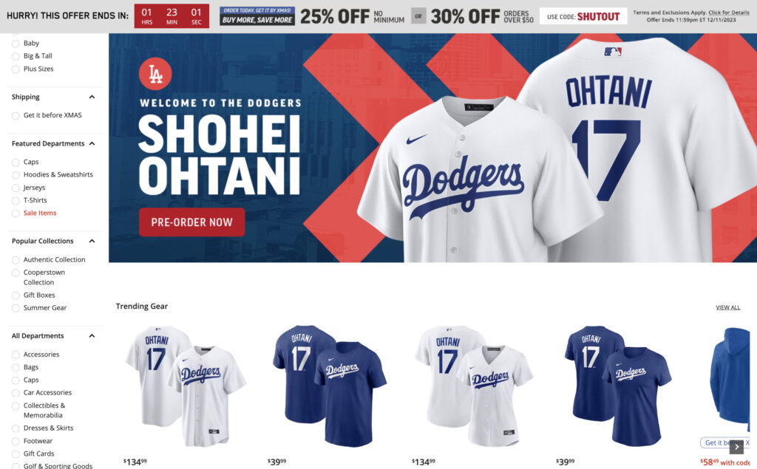Select the Big & Tall filter

[32, 56]
